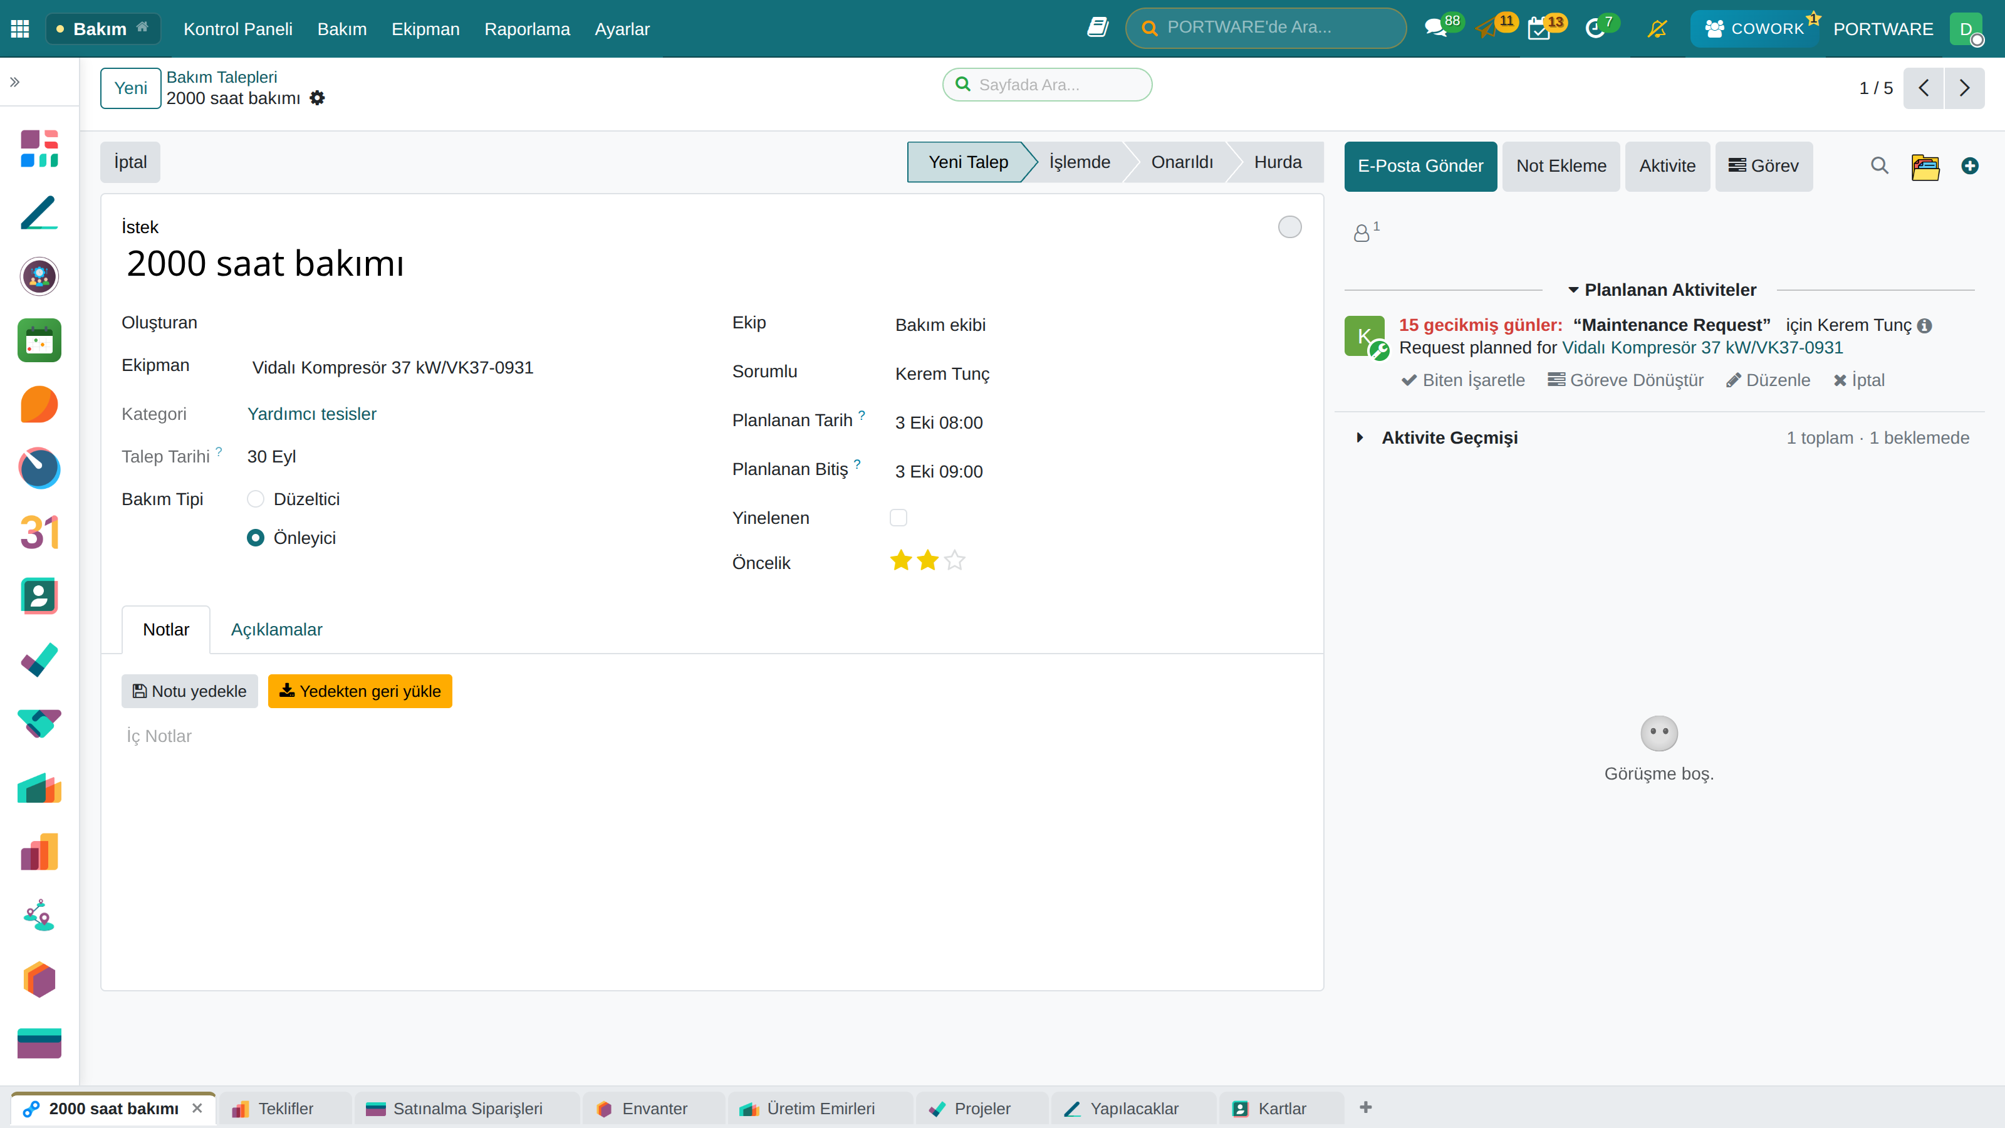Set stage to İşlemde
This screenshot has height=1128, width=2005.
(1080, 162)
